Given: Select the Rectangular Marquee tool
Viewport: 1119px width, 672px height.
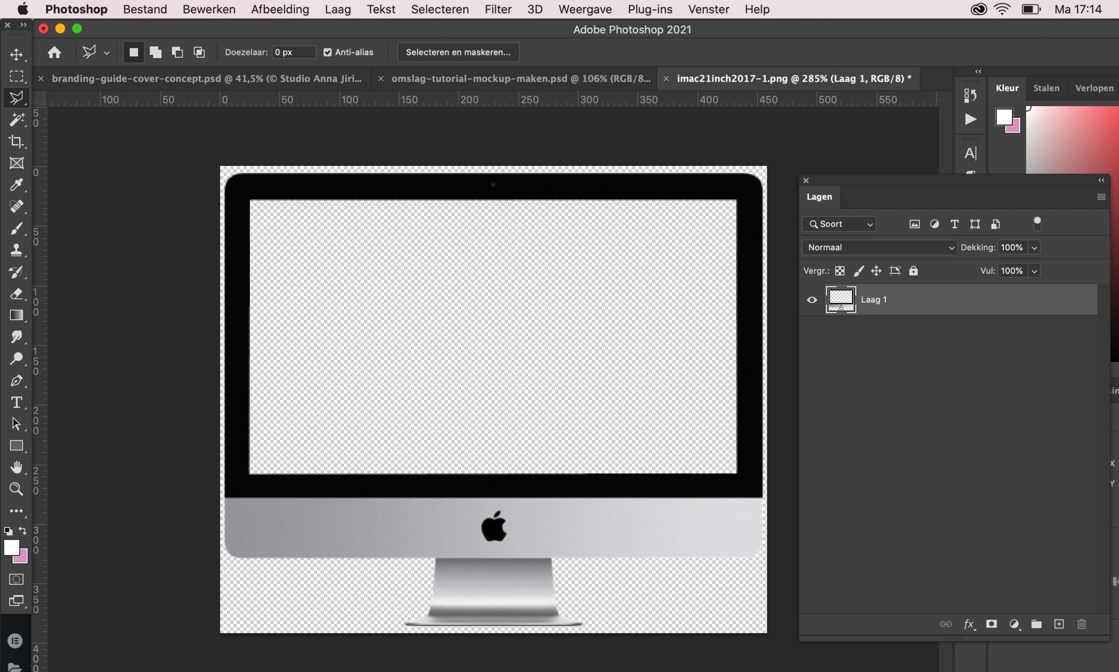Looking at the screenshot, I should tap(16, 76).
